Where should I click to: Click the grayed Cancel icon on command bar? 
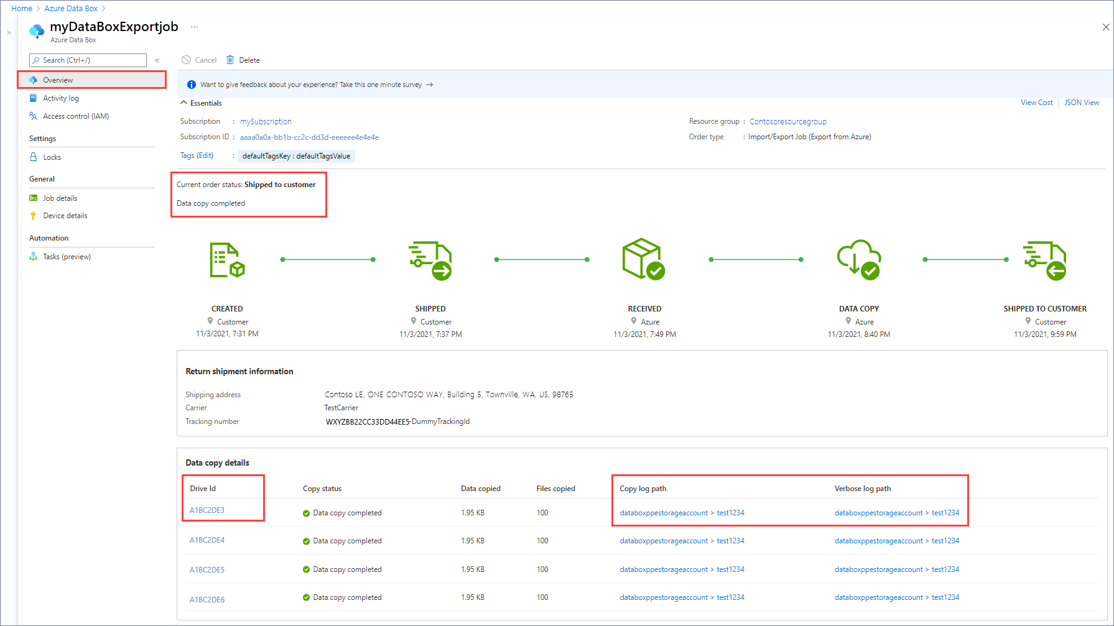(x=186, y=59)
